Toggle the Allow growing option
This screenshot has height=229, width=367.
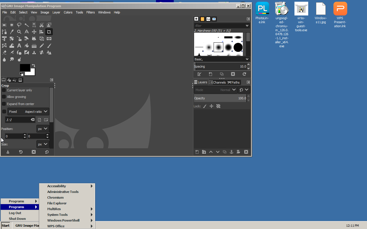pos(4,97)
